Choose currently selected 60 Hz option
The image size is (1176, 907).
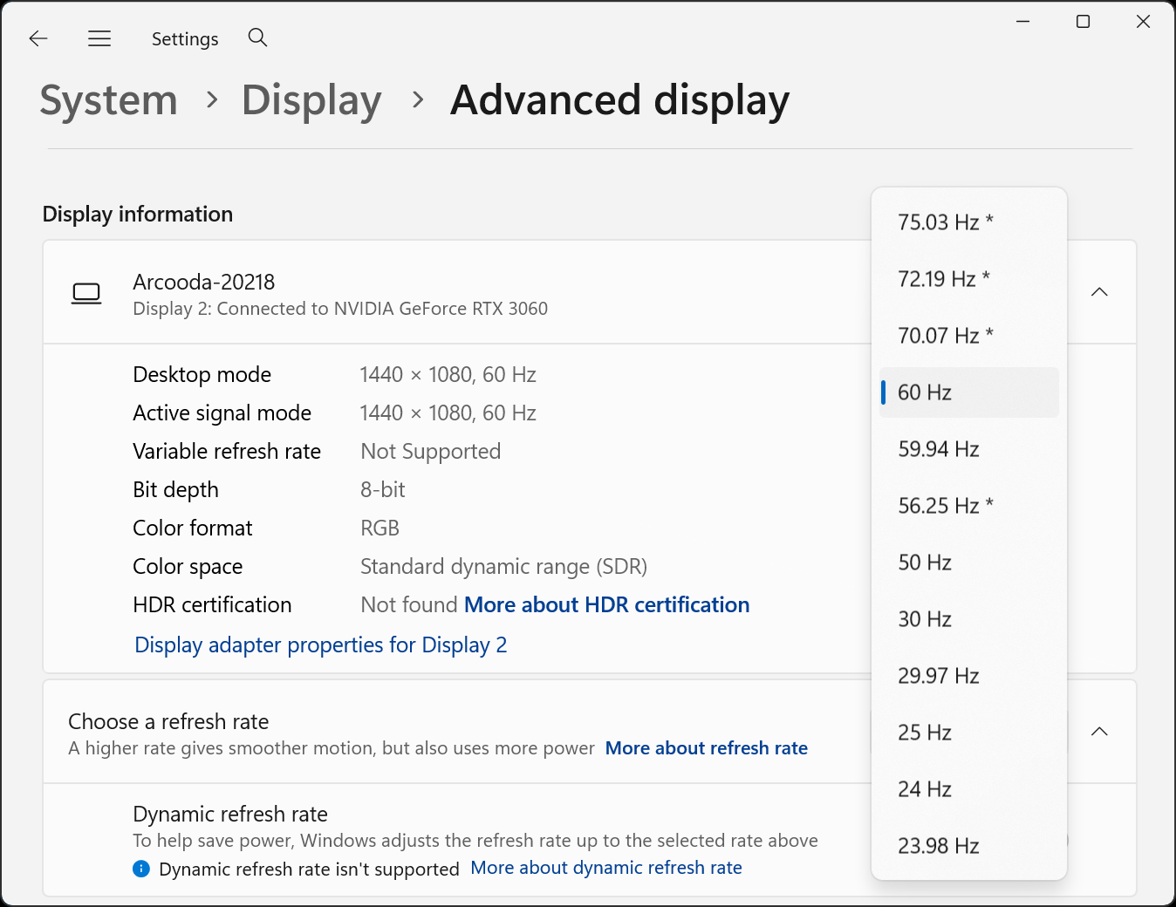(x=968, y=392)
